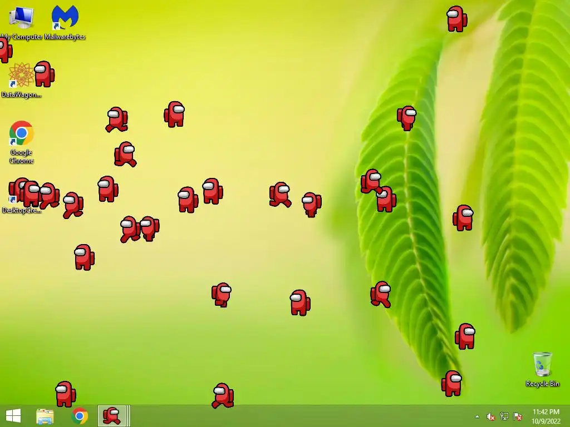Click the crewmate beside the DataWagon icon
Screen dimensions: 570x427
(45, 74)
